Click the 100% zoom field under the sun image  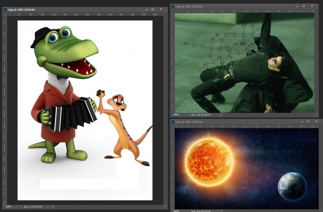(176, 211)
